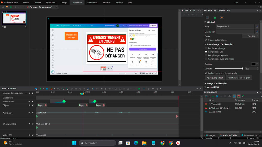
Task: Open the orange star properties tab icon
Action: [x=222, y=17]
